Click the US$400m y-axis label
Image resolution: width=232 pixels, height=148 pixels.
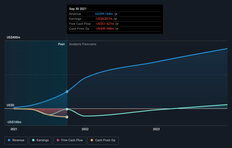coord(14,37)
